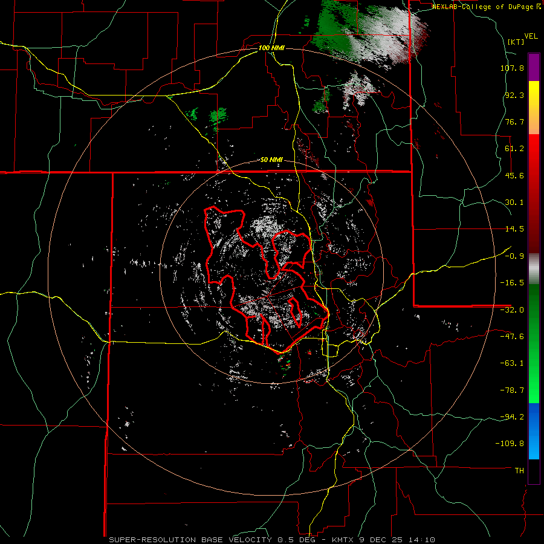
Task: Click the -47.6 legend value
Action: point(512,337)
